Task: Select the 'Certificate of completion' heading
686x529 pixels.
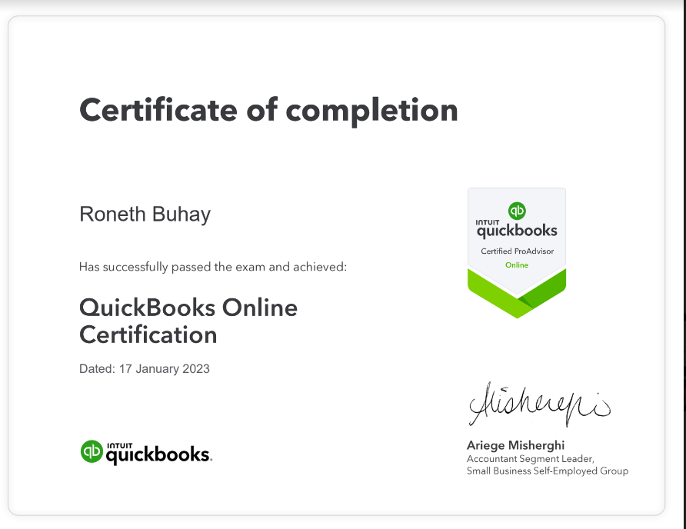Action: 268,111
